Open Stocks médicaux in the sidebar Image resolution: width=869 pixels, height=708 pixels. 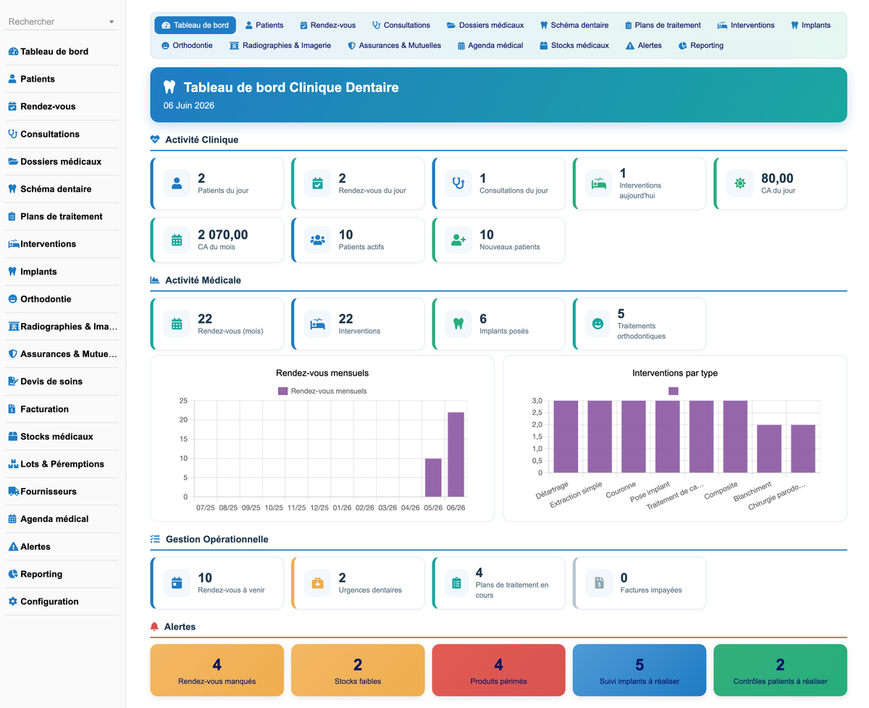[62, 437]
